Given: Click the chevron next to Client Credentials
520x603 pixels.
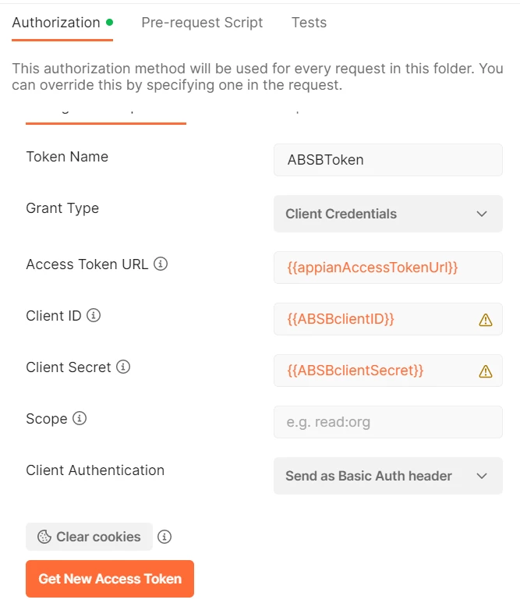Looking at the screenshot, I should 482,214.
